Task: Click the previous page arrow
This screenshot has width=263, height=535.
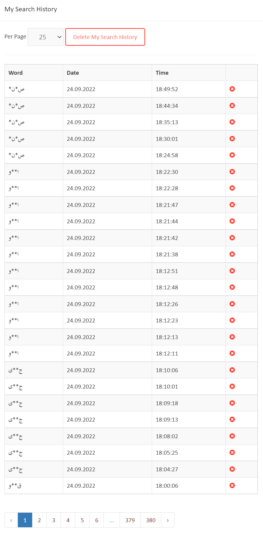Action: 11,520
